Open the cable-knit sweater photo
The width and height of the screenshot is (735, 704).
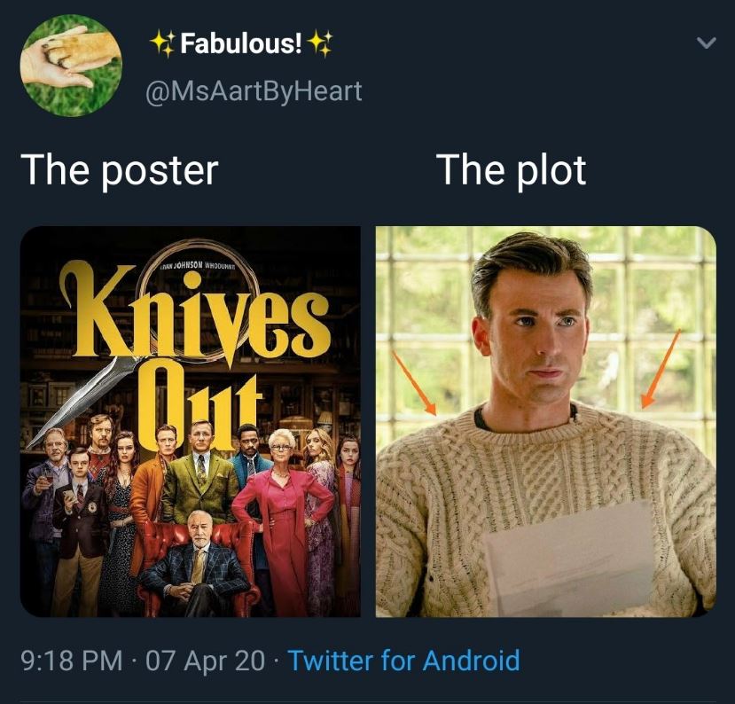[x=546, y=421]
